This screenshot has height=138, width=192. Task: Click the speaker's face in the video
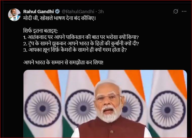pos(108,101)
